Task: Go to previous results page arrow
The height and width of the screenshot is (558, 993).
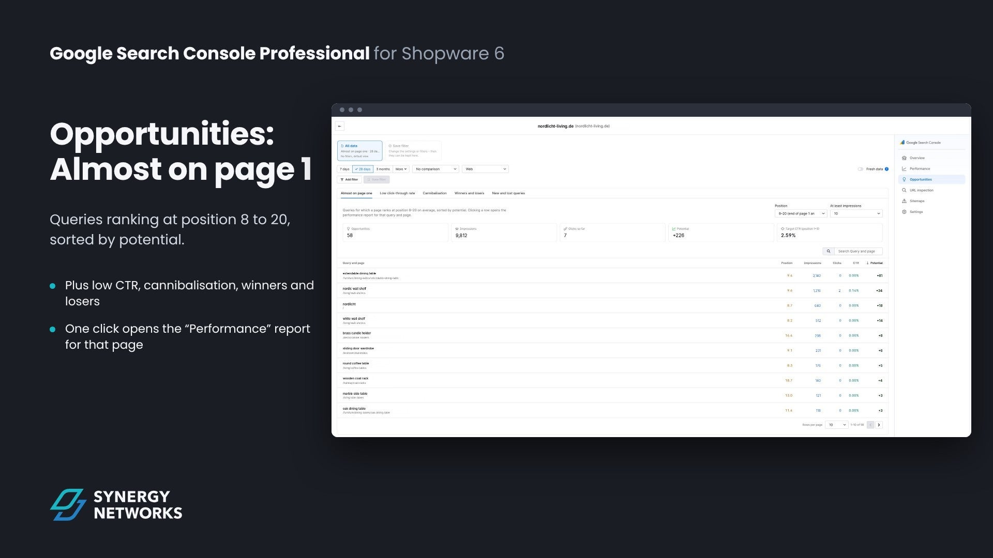Action: tap(870, 425)
